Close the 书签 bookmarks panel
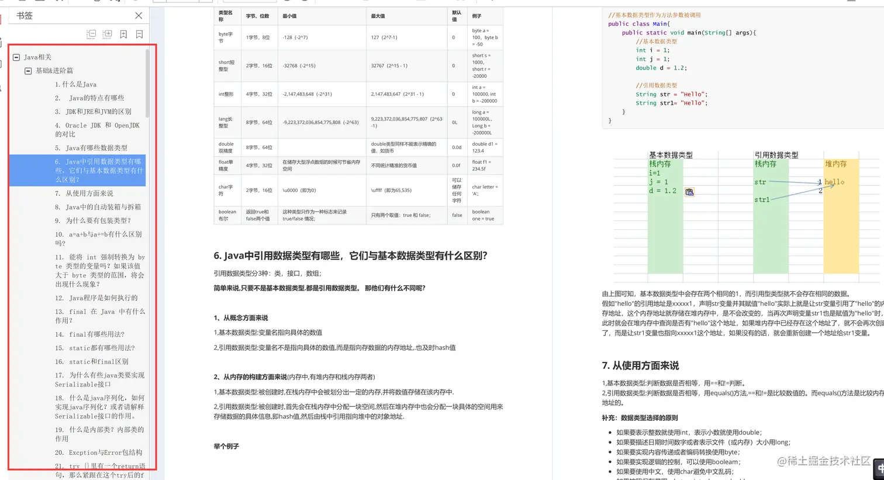This screenshot has height=480, width=884. (x=139, y=16)
